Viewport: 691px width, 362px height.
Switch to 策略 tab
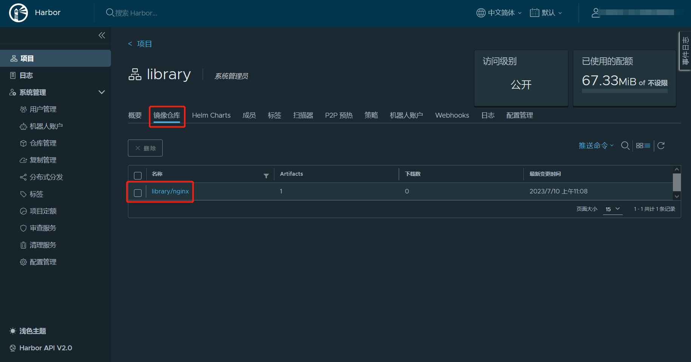click(371, 115)
